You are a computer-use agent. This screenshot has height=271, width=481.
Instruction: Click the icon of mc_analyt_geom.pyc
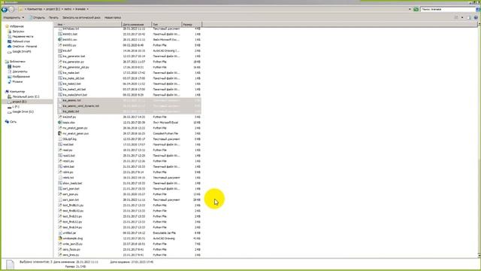click(x=60, y=133)
